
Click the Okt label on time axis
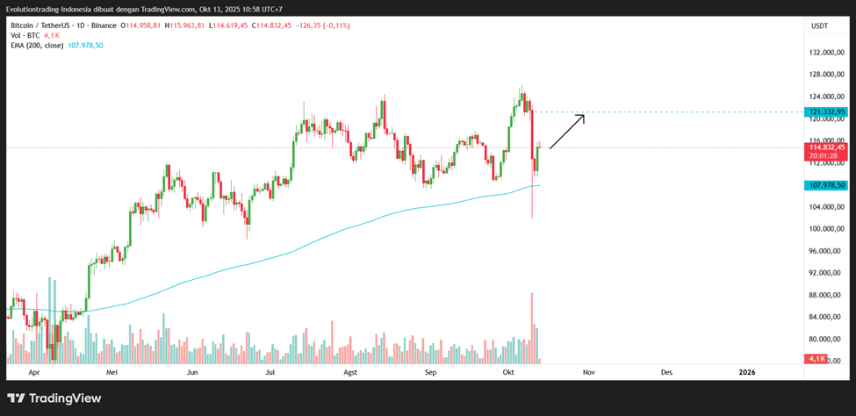tap(508, 372)
